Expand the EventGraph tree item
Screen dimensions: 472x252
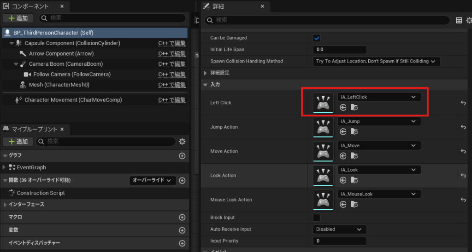(5, 167)
